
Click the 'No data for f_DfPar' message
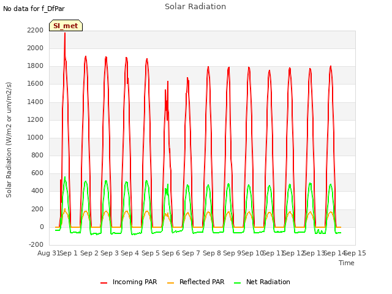(x=34, y=9)
